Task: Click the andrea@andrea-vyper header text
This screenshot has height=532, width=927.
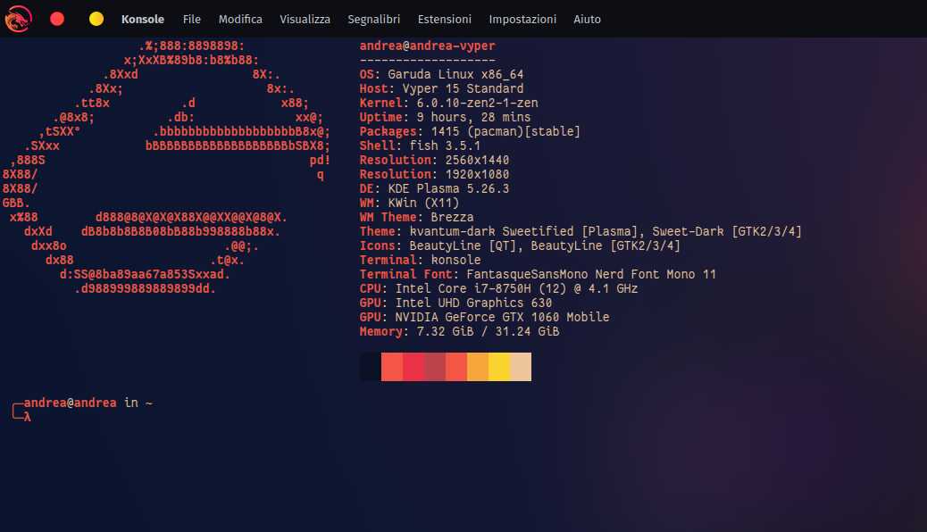Action: [427, 46]
